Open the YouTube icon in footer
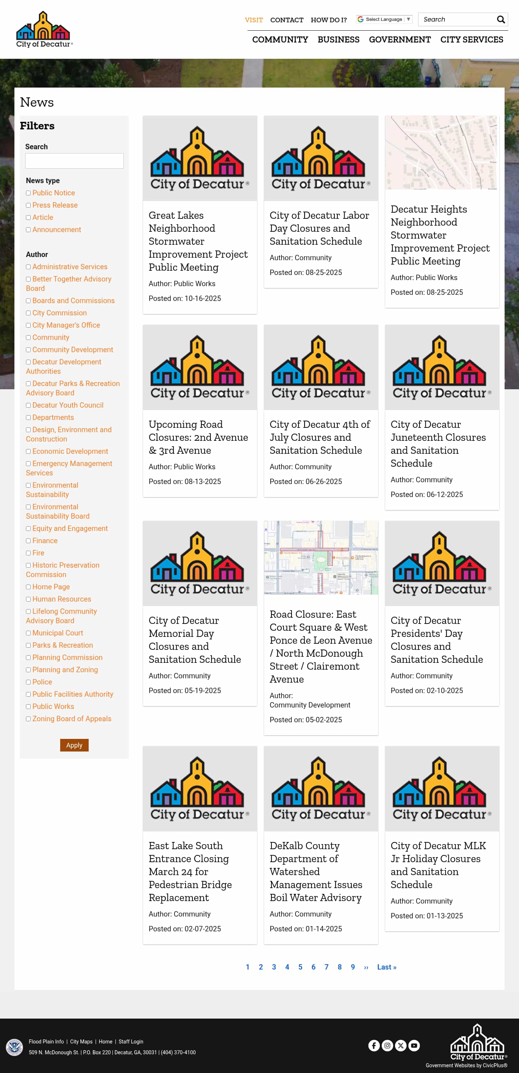The height and width of the screenshot is (1073, 519). [x=414, y=1046]
